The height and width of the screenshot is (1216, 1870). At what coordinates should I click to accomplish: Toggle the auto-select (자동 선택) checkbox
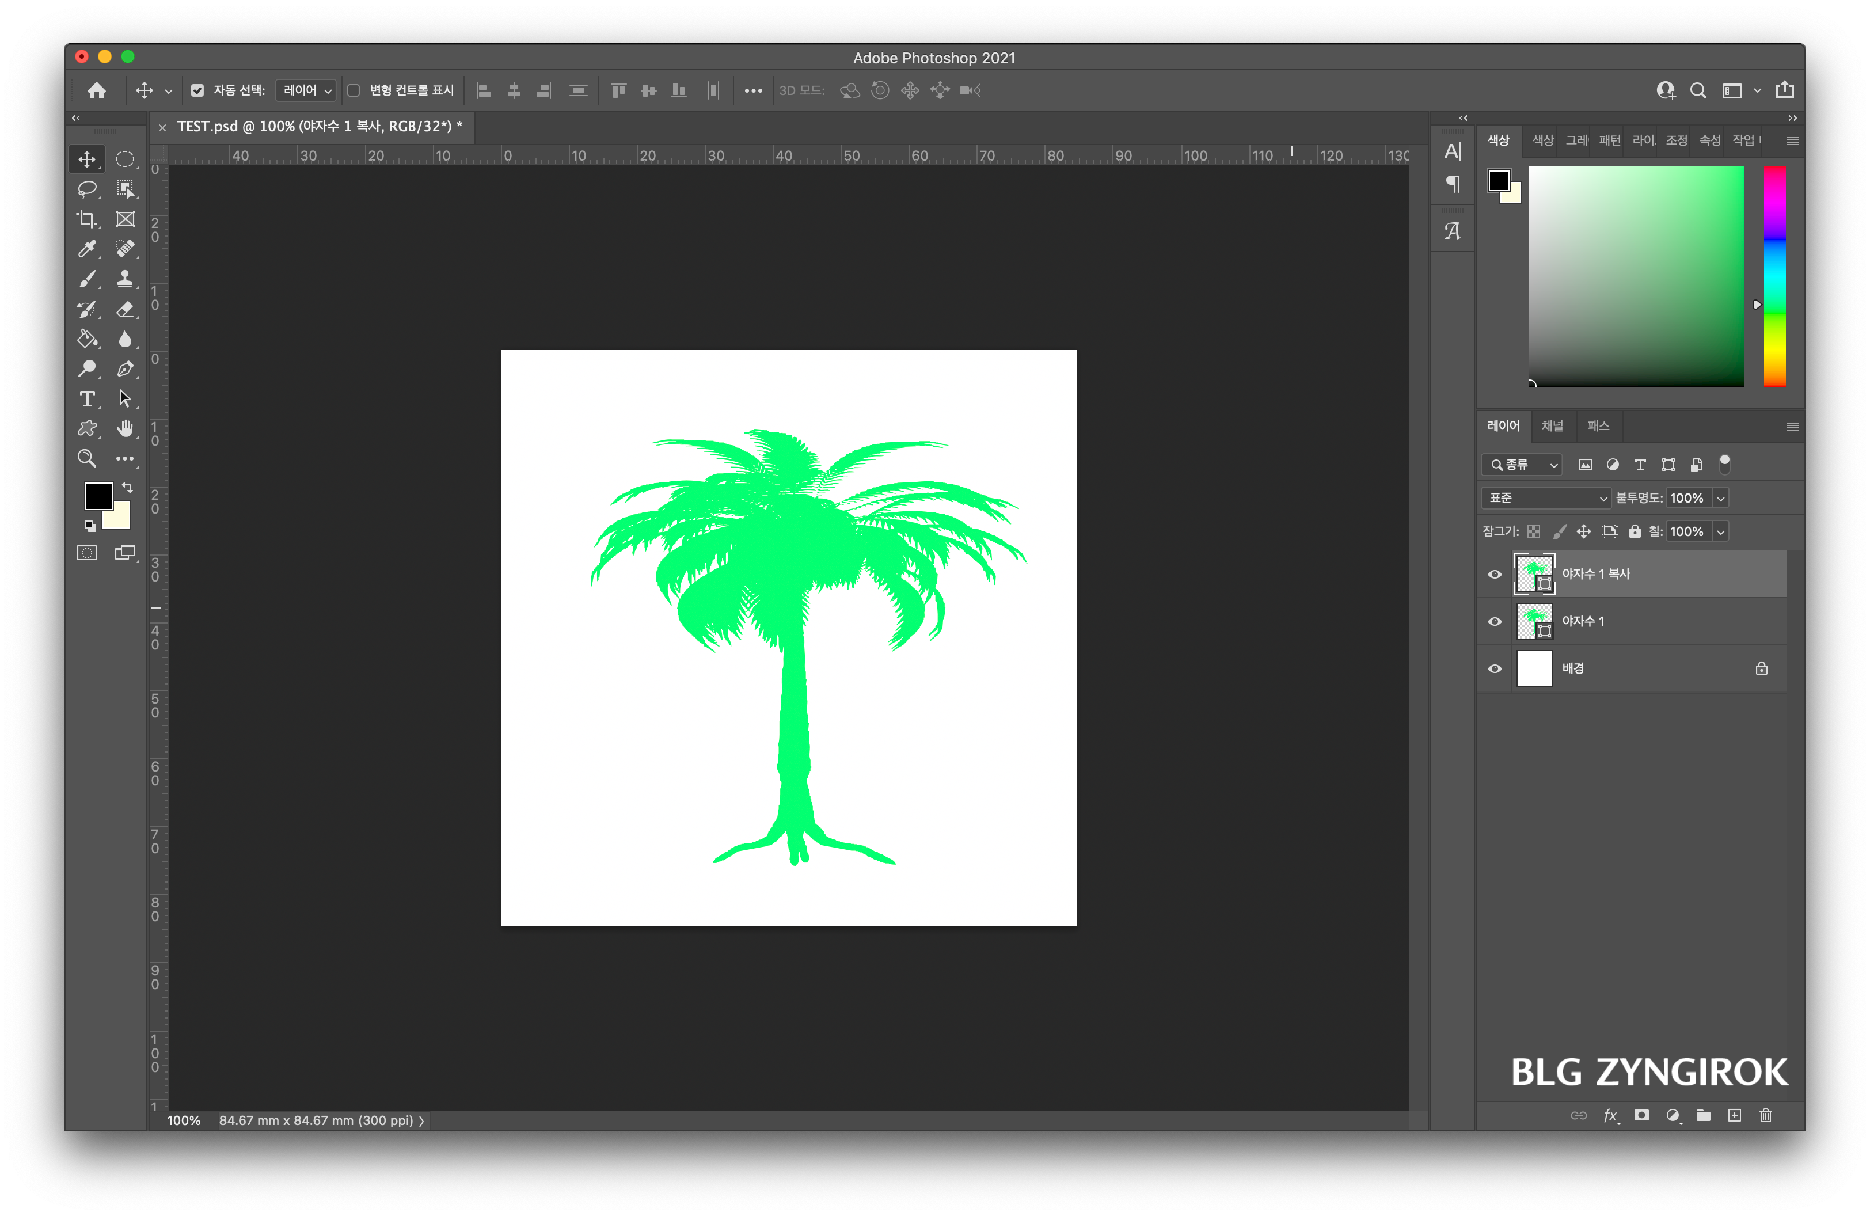point(197,90)
